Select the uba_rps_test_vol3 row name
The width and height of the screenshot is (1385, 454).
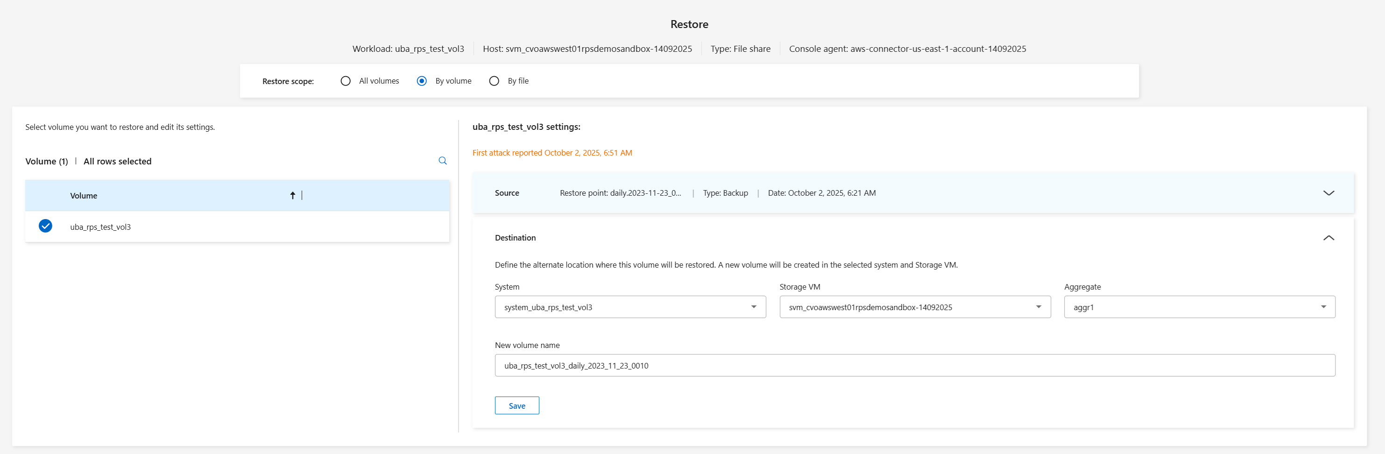(100, 227)
